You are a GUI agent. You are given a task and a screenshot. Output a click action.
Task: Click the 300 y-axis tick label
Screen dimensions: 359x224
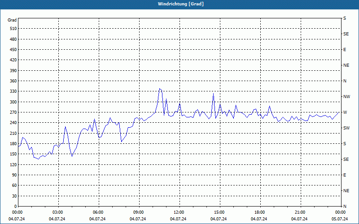pos(13,102)
